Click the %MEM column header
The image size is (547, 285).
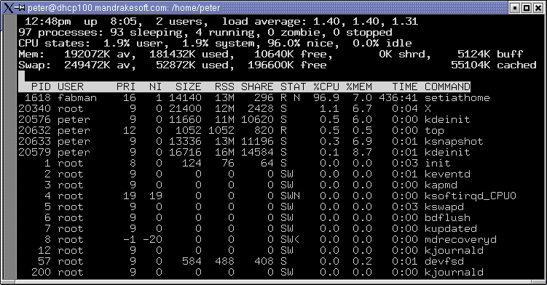click(359, 87)
